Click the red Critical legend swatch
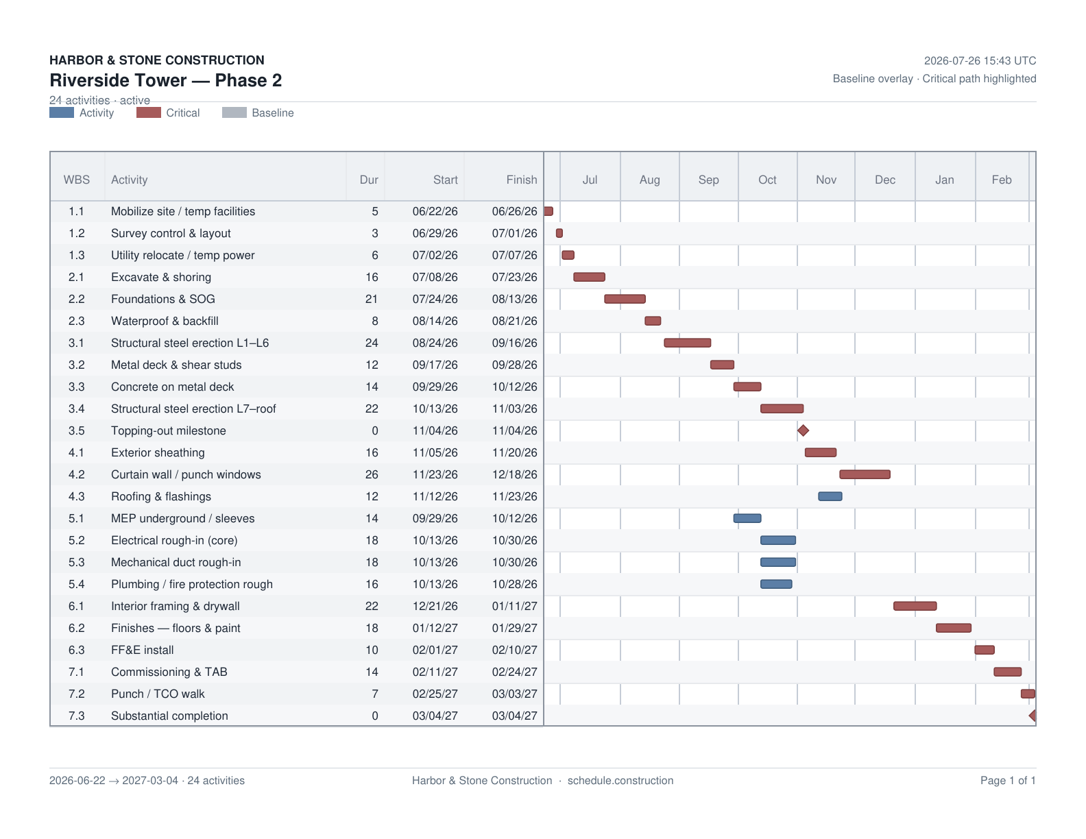Viewport: 1086px width, 839px height. tap(149, 112)
